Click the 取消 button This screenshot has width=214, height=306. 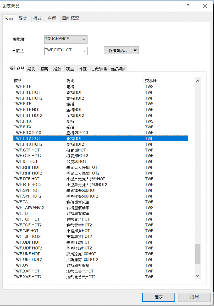coord(194,297)
